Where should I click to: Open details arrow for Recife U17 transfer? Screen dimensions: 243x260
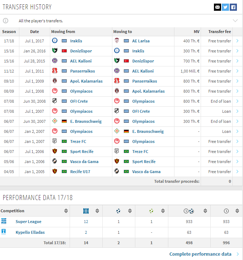pos(237,171)
